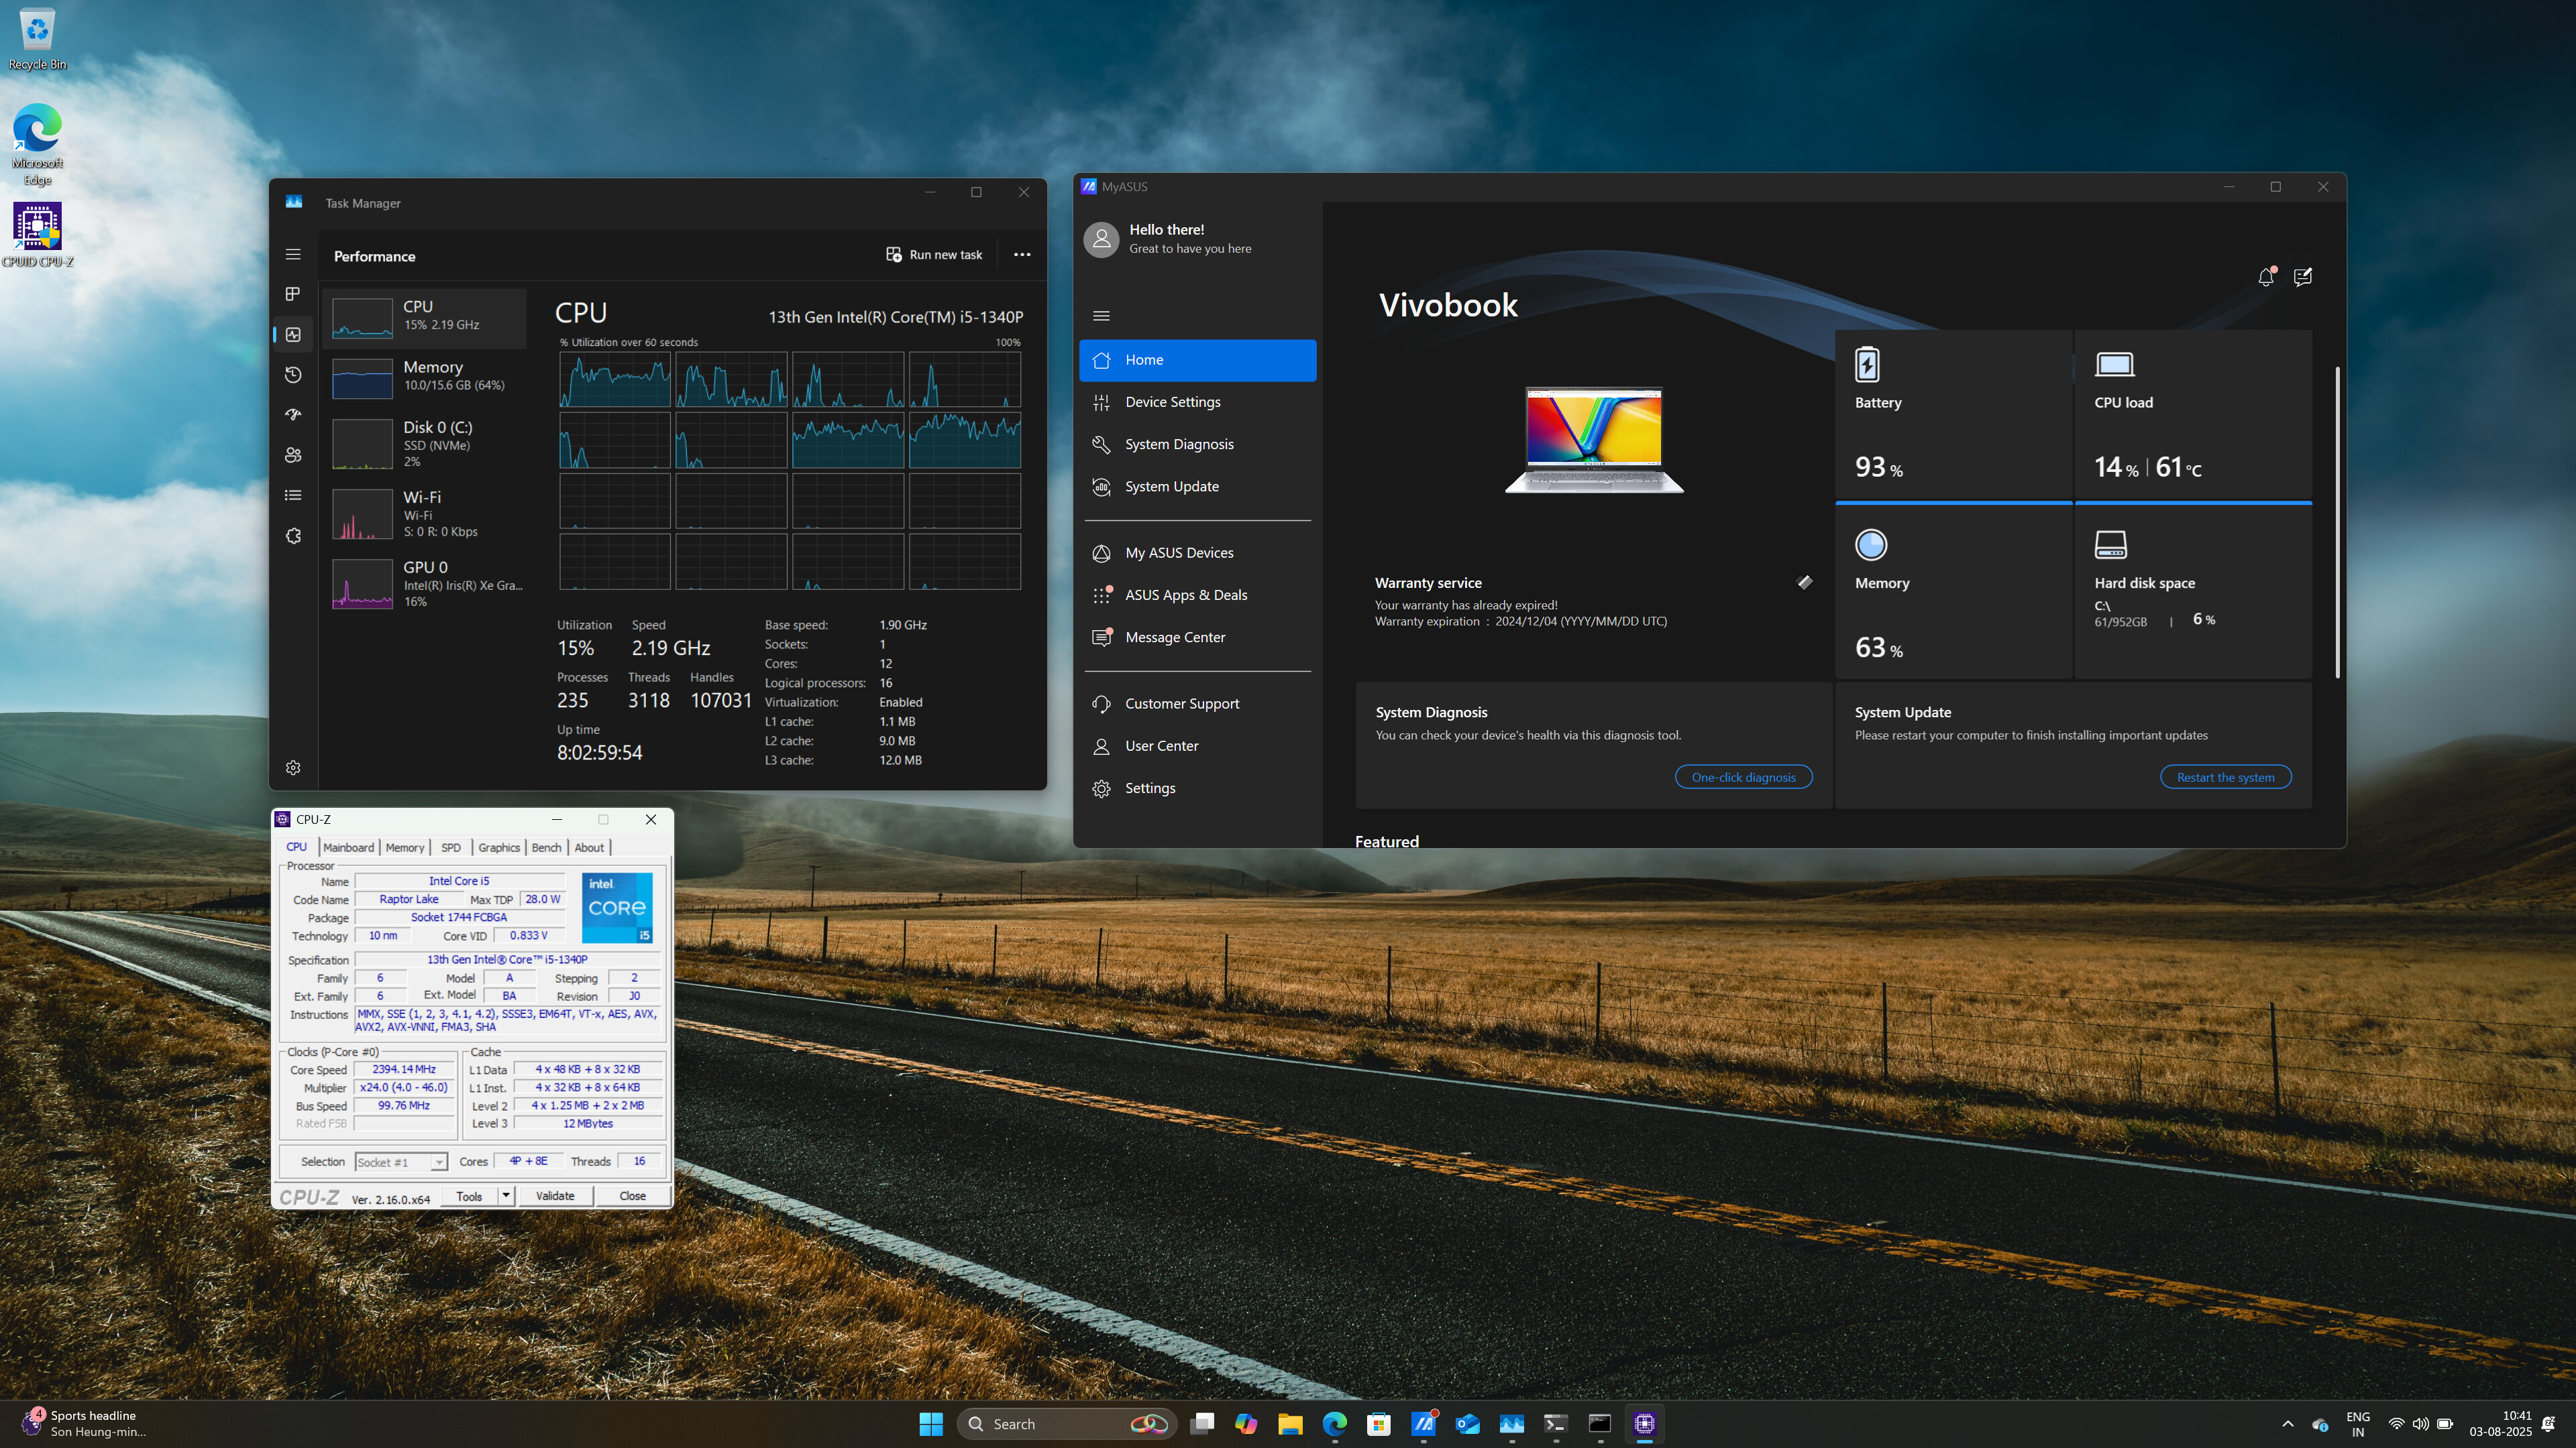The height and width of the screenshot is (1448, 2576).
Task: Open Copilot from taskbar
Action: 1246,1424
